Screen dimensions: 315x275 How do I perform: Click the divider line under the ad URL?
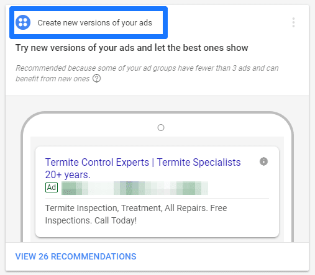tap(157, 198)
